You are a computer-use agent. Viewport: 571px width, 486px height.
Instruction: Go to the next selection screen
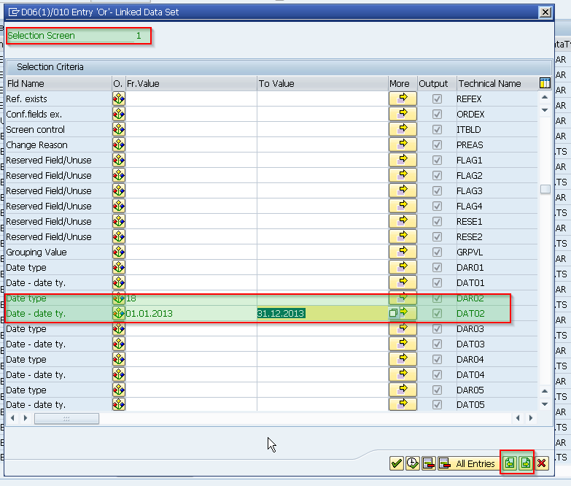[525, 463]
